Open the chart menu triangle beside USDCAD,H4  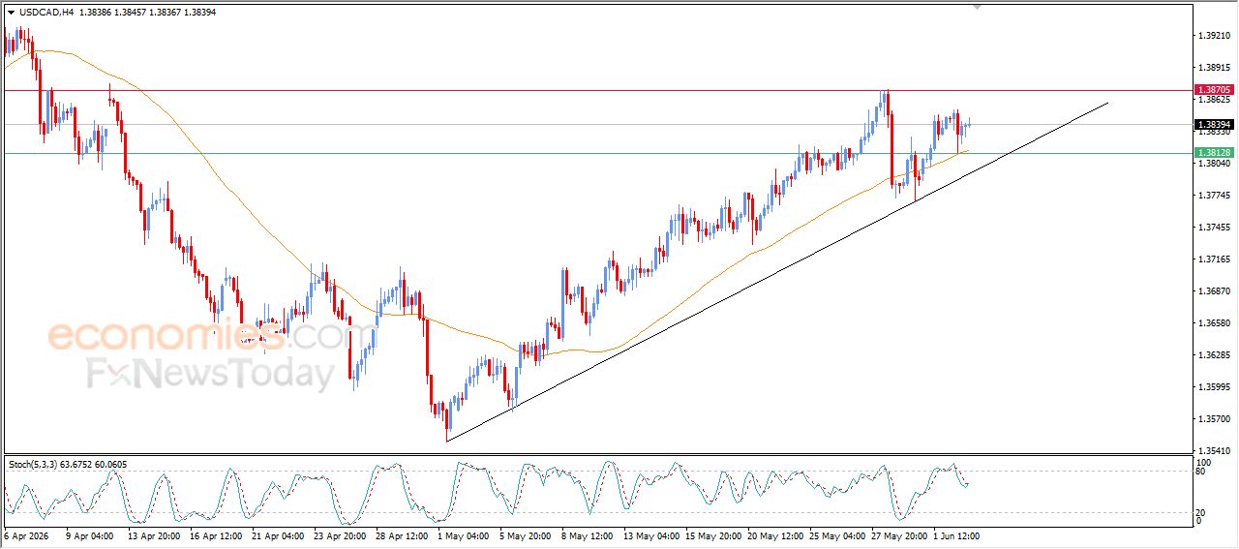tap(11, 12)
